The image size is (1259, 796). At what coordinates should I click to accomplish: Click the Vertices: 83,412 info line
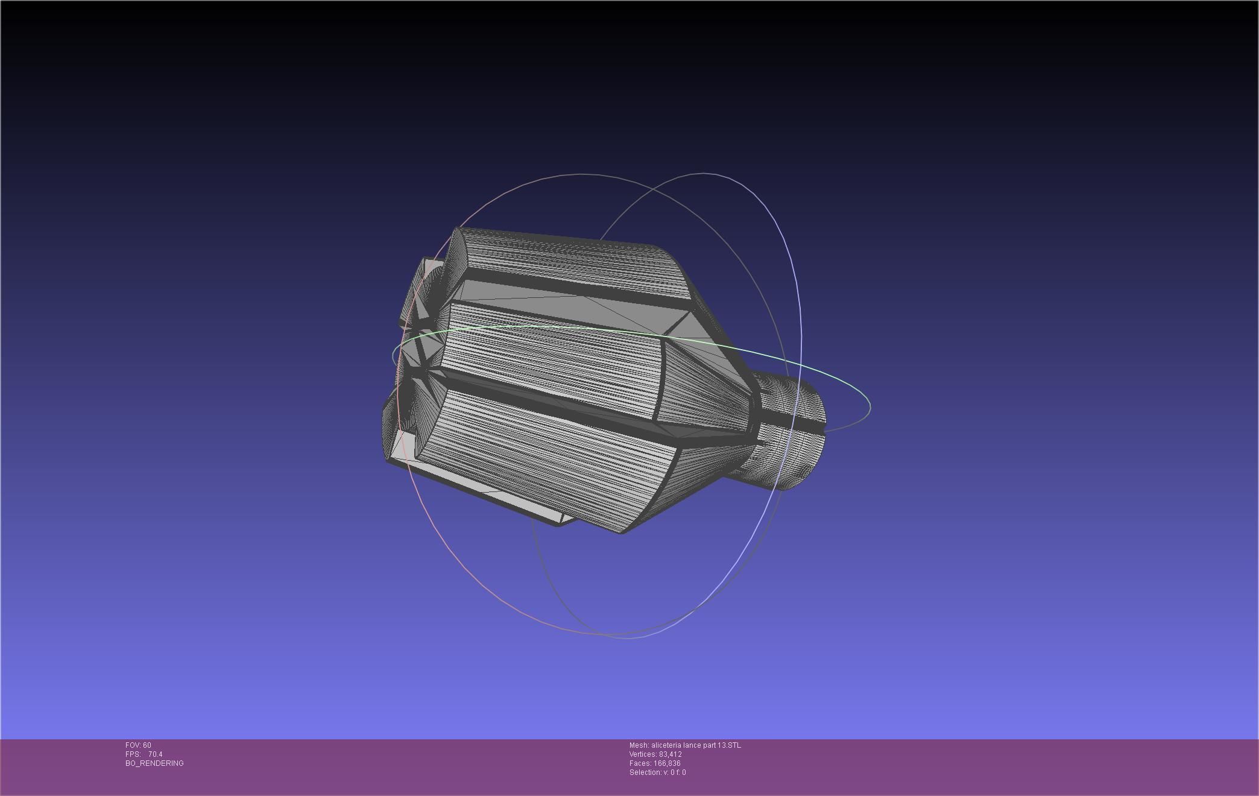655,754
